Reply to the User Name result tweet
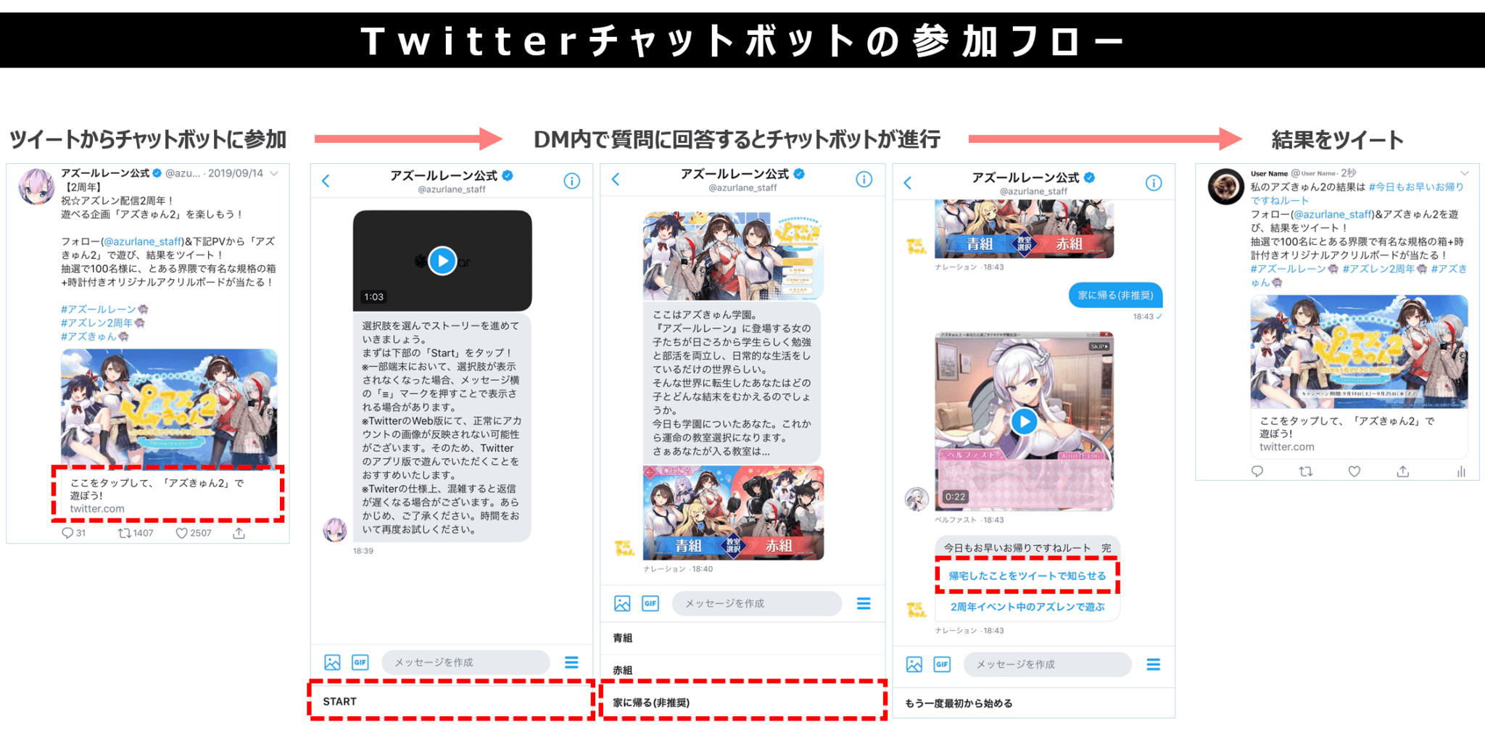Viewport: 1485px width, 738px height. click(x=1257, y=471)
